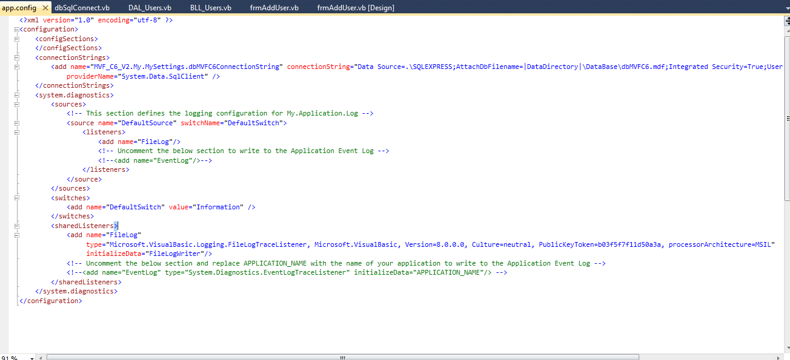Image resolution: width=790 pixels, height=360 pixels.
Task: Click the commented EventLogTraceListener add line
Action: 287,272
